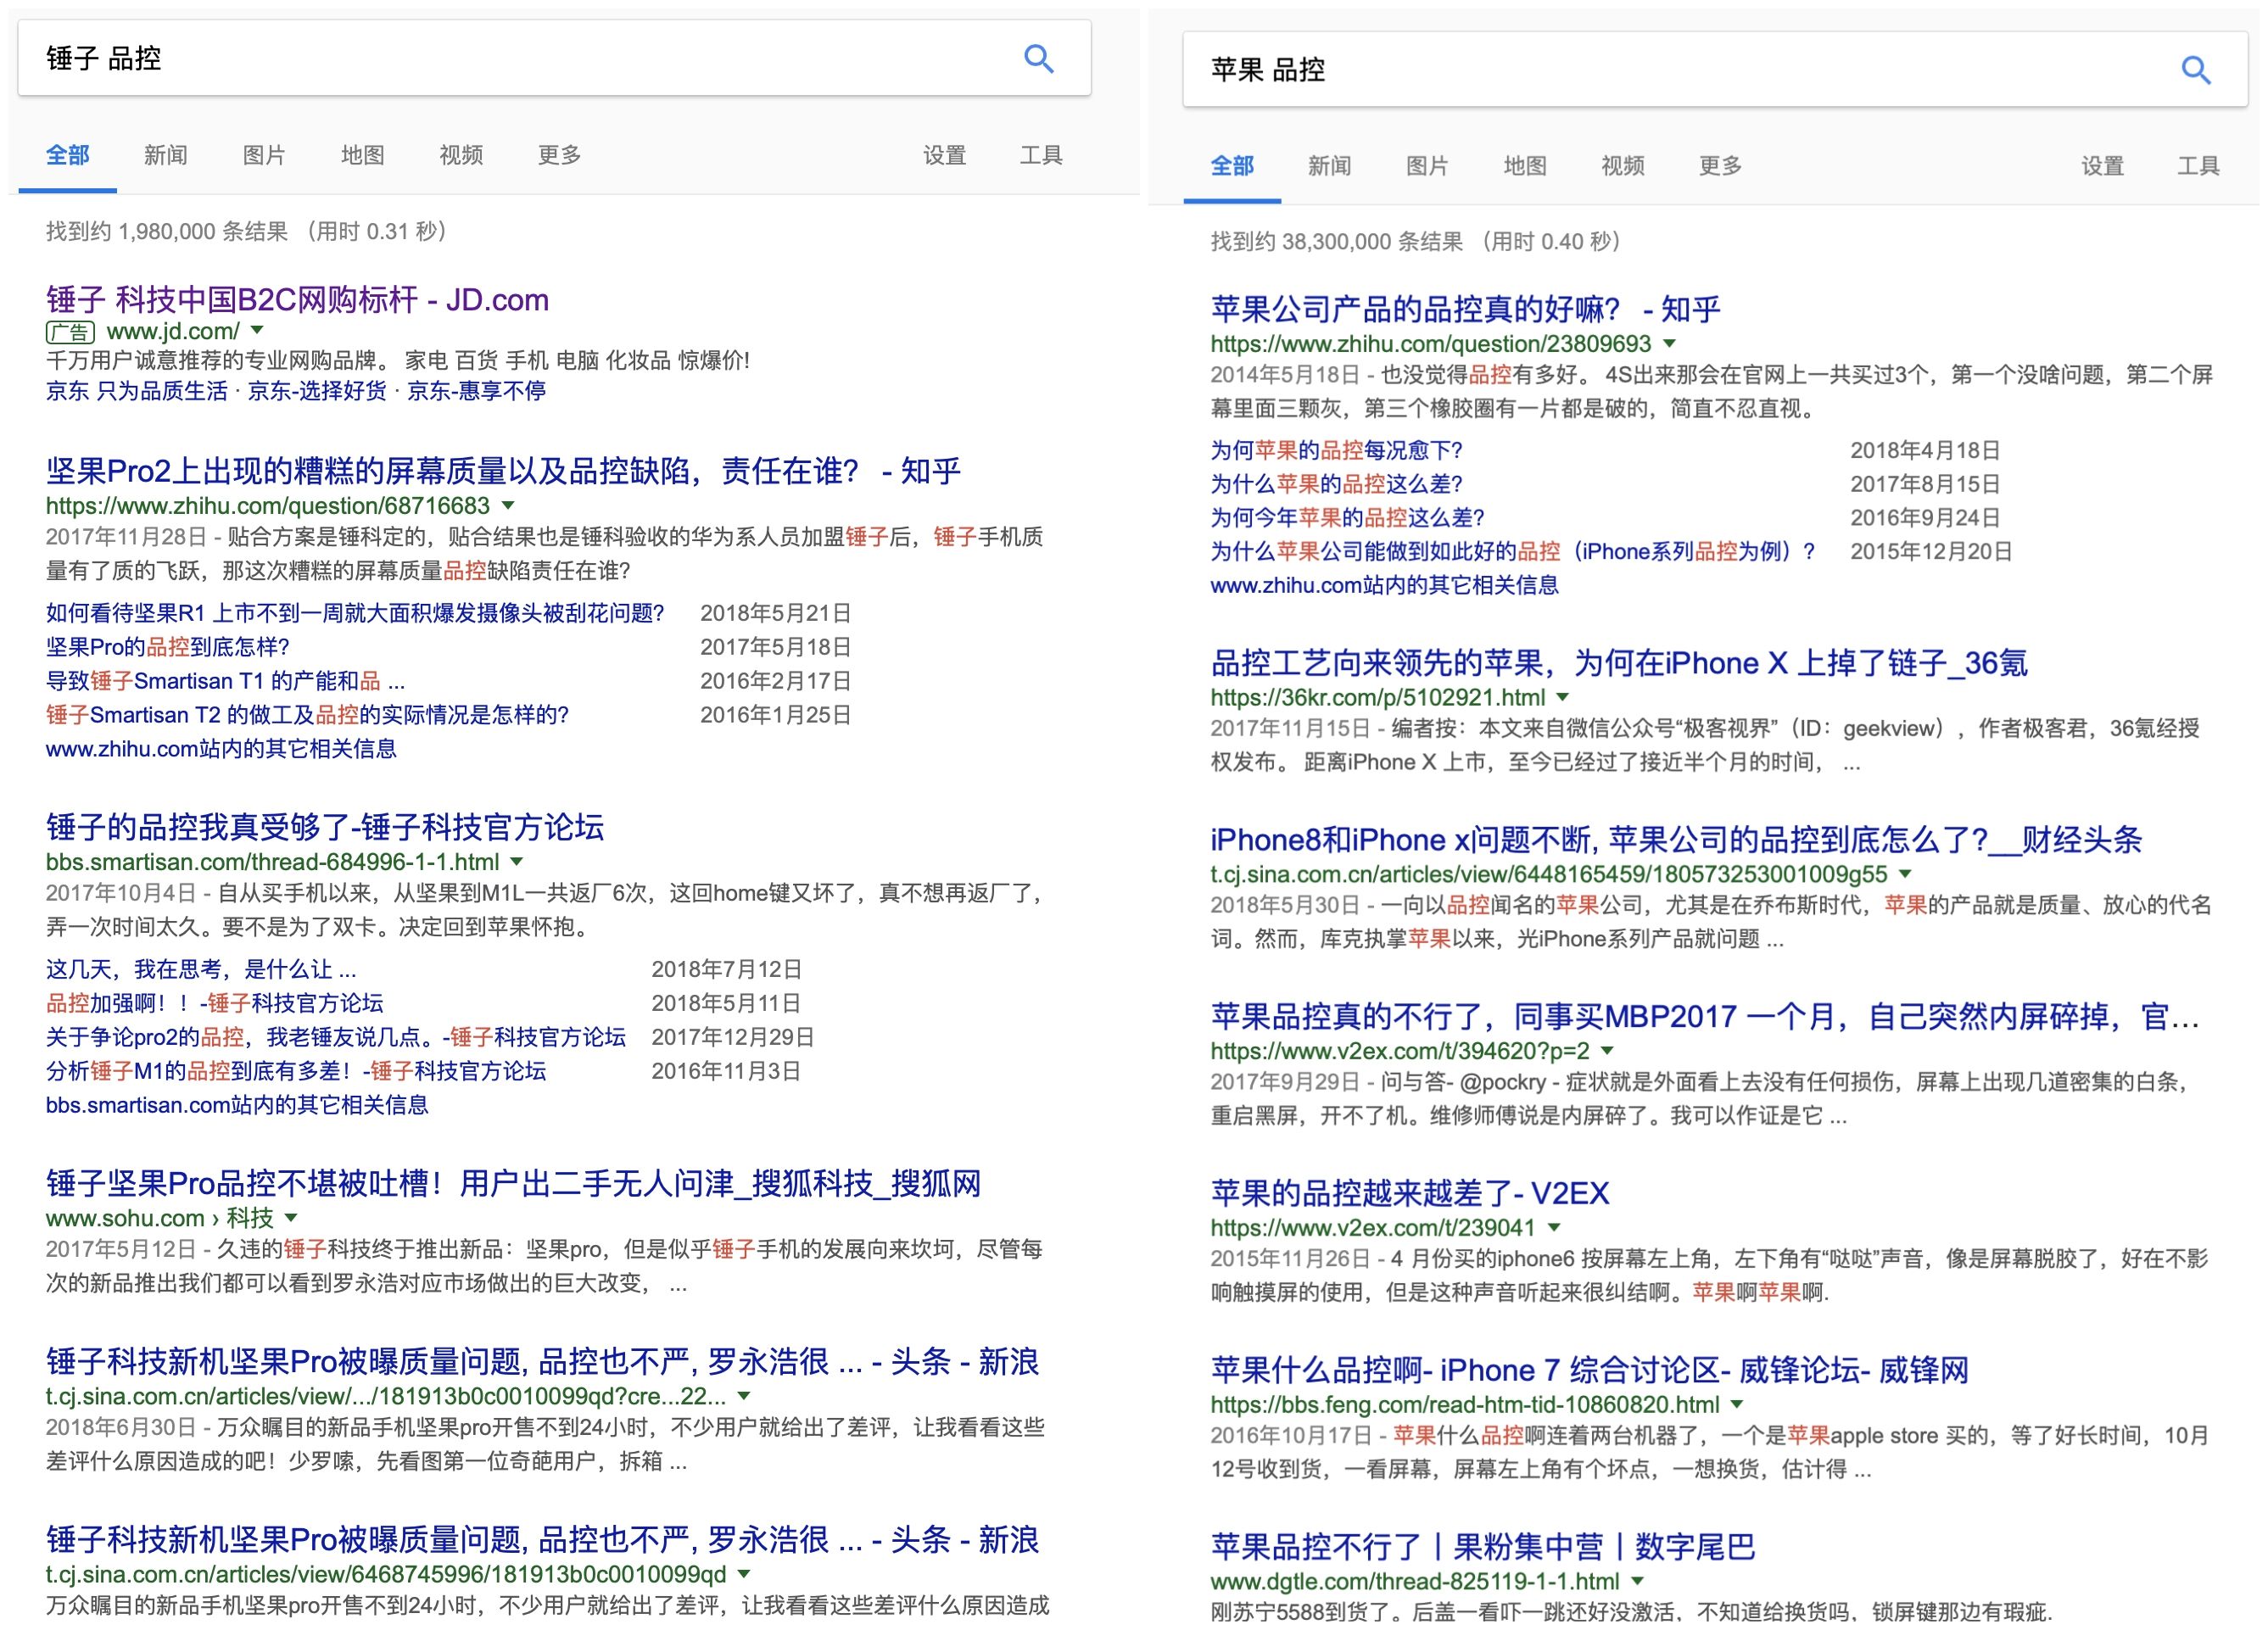Screen dimensions: 2268x1630
Task: Open the 设置 menu on the right page
Action: coord(2101,165)
